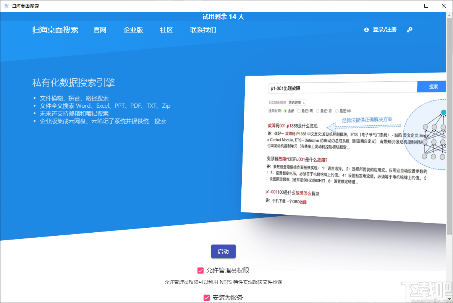Click the 未来还支持邮箱和笔记搜索 bullet
The image size is (453, 303).
tap(74, 113)
